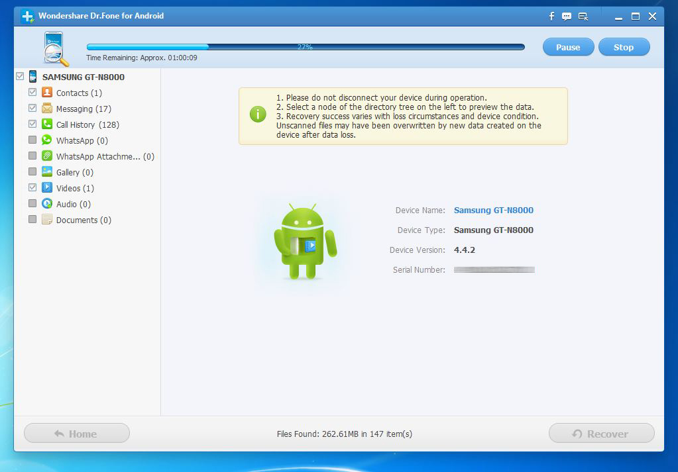Viewport: 678px width, 472px height.
Task: Open the Call History (128) node
Action: click(87, 125)
